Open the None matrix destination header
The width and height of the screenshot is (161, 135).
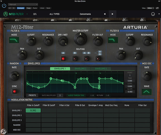point(127,105)
